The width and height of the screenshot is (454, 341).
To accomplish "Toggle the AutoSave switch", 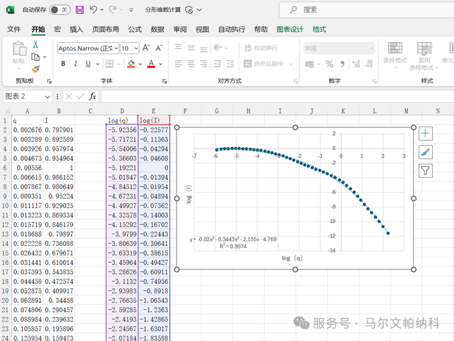I will [59, 10].
